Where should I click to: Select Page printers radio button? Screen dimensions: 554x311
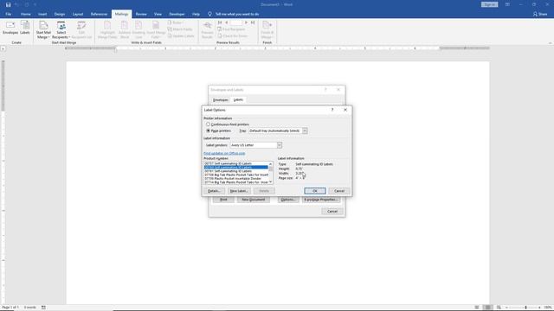208,130
